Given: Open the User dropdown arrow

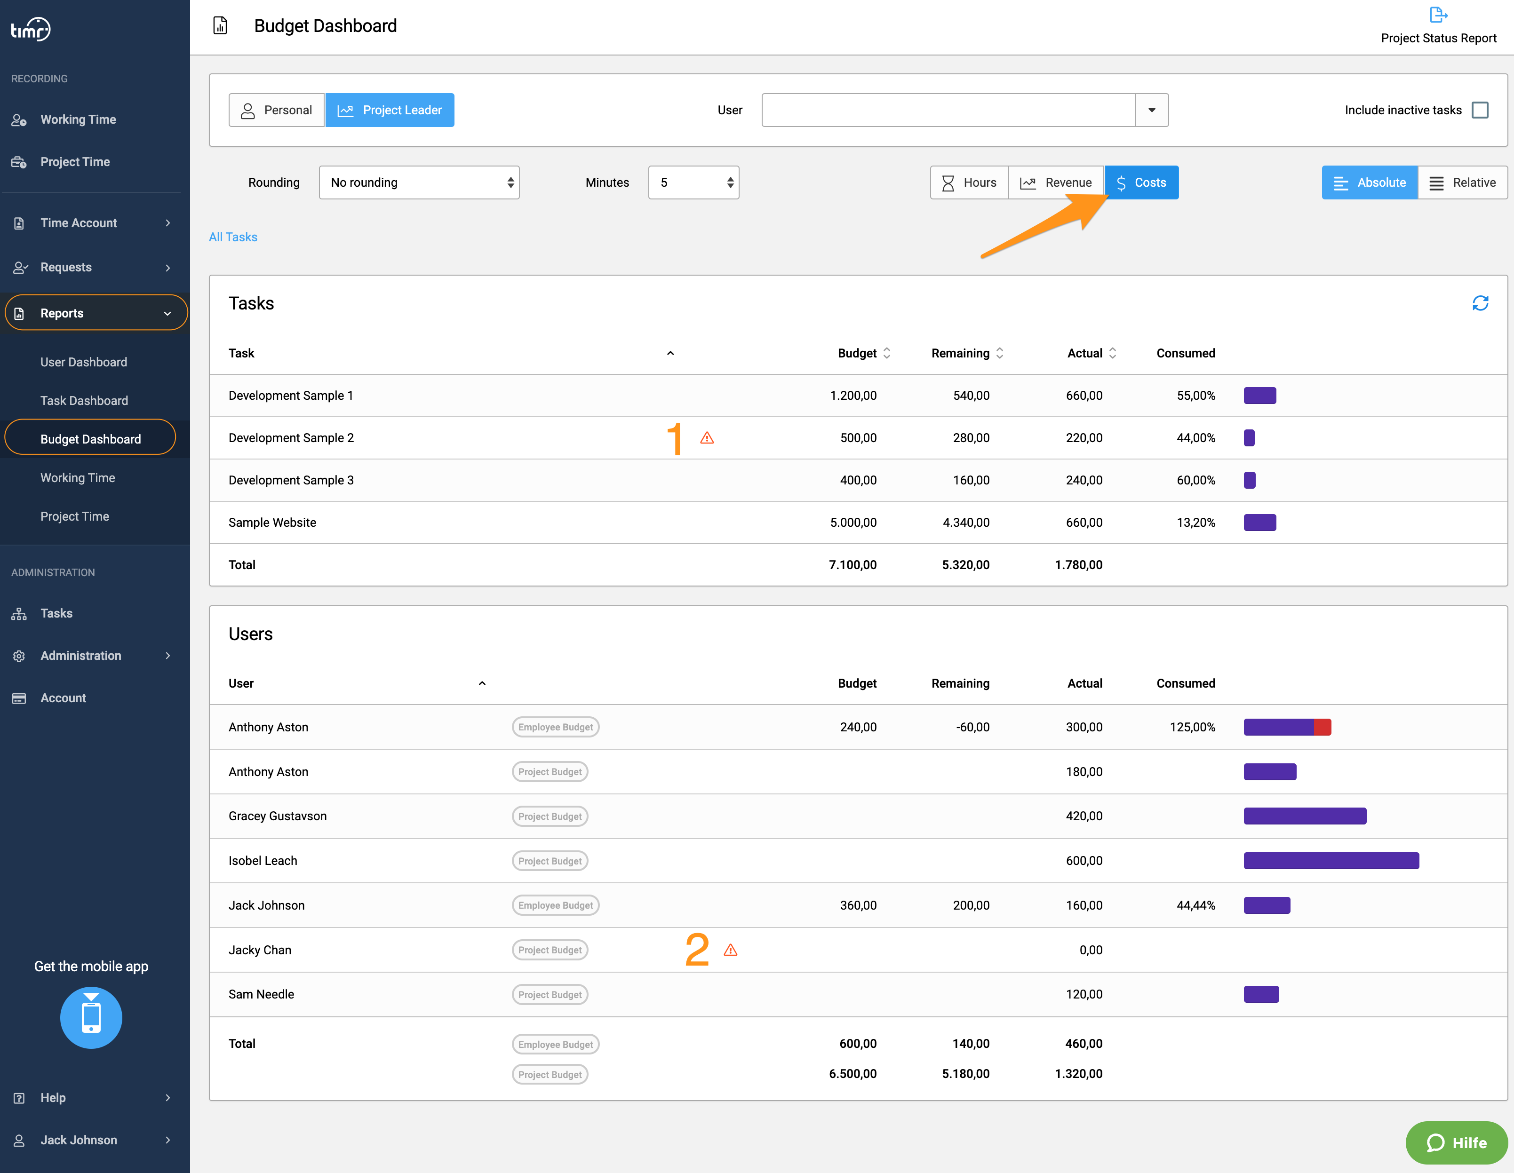Looking at the screenshot, I should pos(1151,110).
